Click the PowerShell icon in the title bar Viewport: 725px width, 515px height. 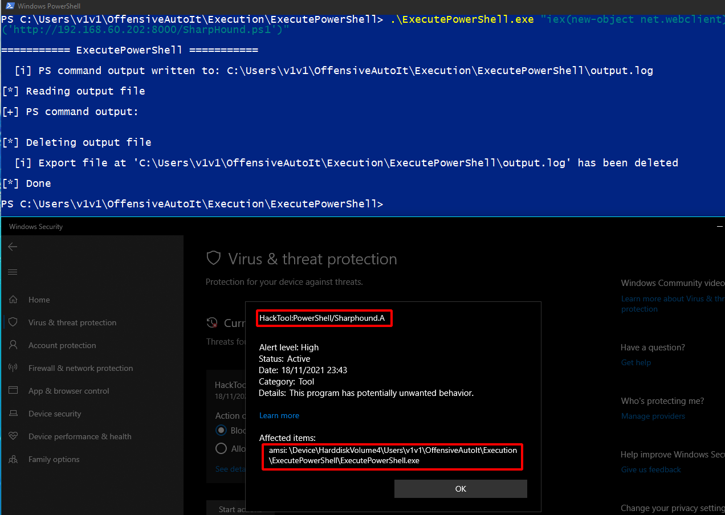(10, 6)
